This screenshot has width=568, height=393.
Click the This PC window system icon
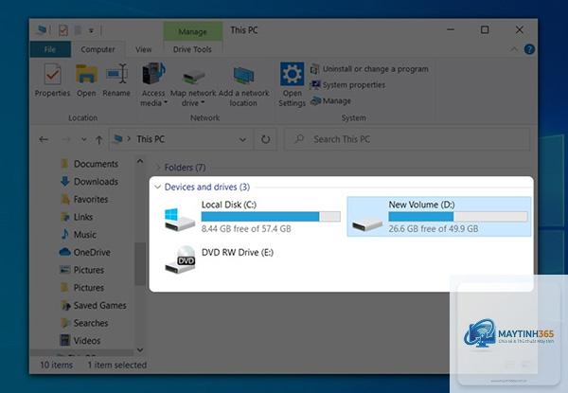(42, 30)
